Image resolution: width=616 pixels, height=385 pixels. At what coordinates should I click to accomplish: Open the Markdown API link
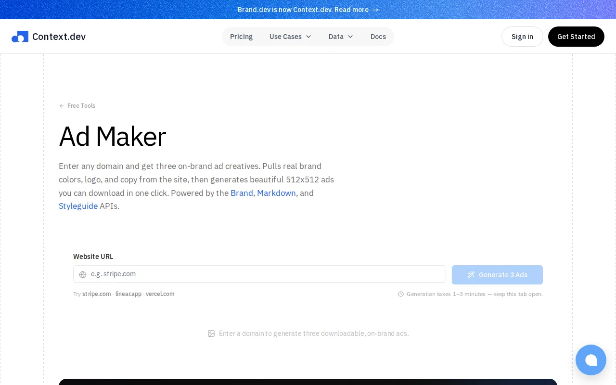click(276, 193)
